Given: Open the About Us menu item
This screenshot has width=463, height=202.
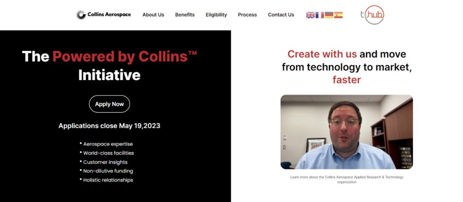Looking at the screenshot, I should (x=153, y=15).
